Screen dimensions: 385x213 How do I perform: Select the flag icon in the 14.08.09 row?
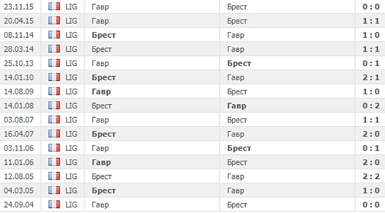(54, 92)
